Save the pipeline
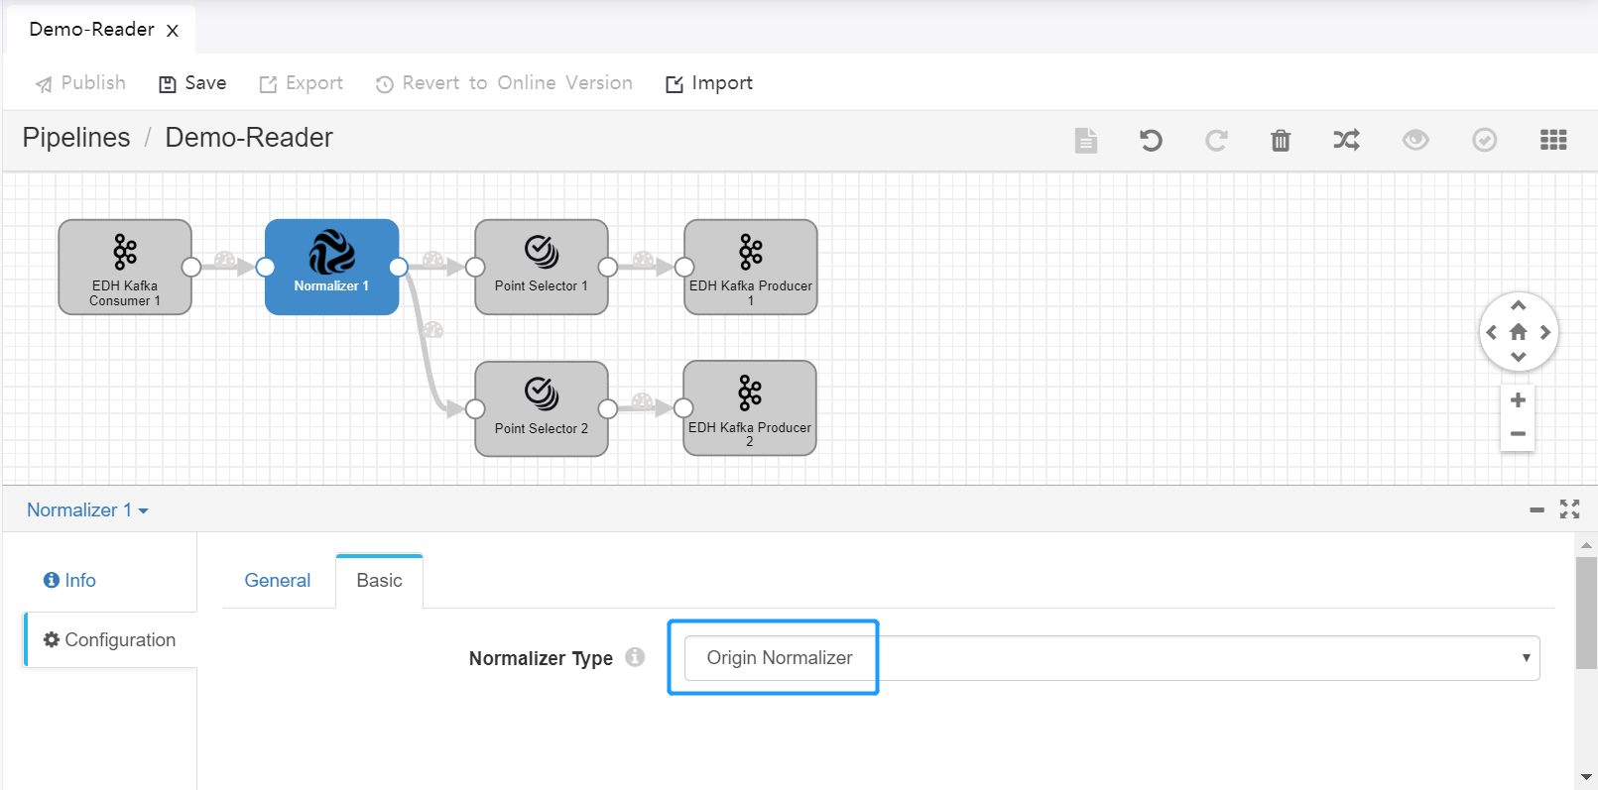 coord(193,83)
